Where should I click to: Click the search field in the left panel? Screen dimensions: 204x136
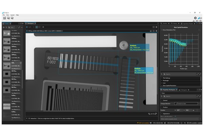tap(12, 27)
